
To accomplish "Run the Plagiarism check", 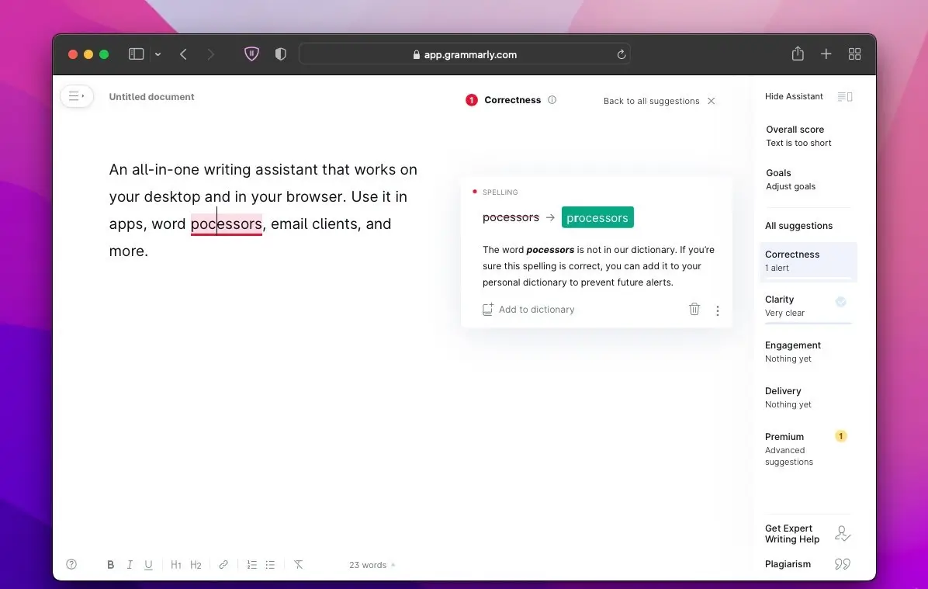I will [x=788, y=564].
